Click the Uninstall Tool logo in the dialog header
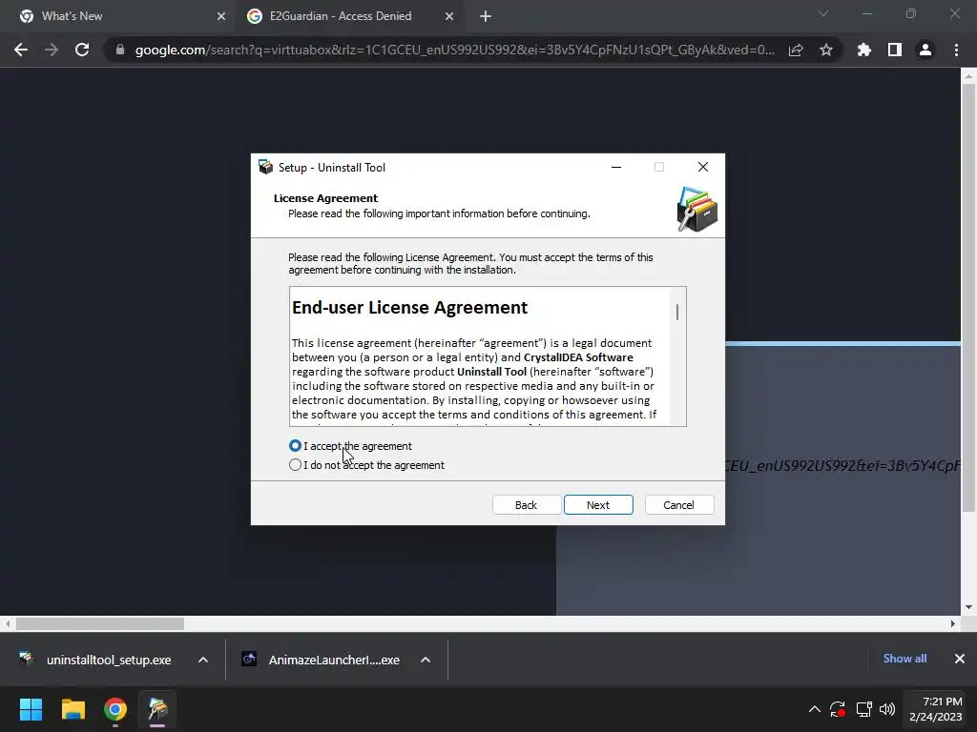Screen dimensions: 977x732 (697, 209)
